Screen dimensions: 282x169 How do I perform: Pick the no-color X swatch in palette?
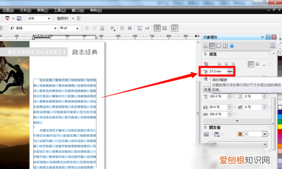point(280,54)
